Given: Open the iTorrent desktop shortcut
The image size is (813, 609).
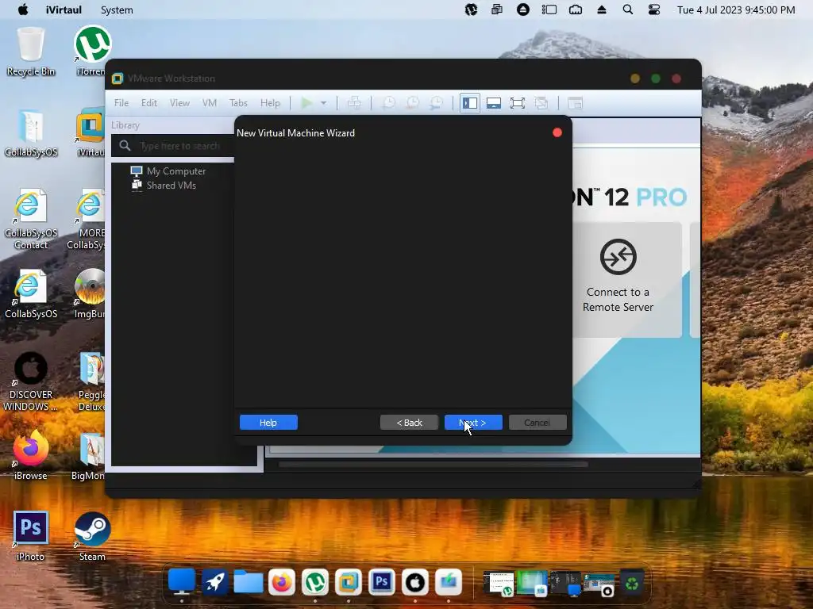Looking at the screenshot, I should [x=92, y=52].
